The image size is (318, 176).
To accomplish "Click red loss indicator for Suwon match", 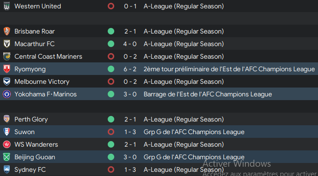I will point(111,132).
